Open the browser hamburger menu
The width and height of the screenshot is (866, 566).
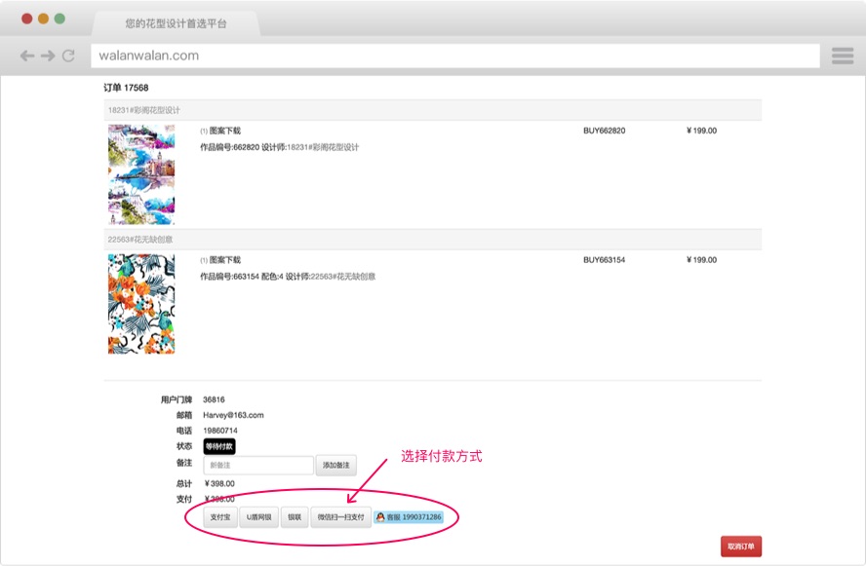tap(843, 57)
